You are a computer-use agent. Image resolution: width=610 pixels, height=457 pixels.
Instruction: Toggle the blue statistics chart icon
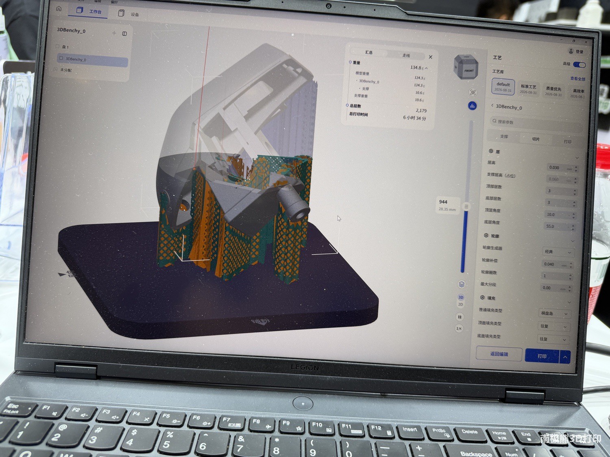tap(472, 106)
